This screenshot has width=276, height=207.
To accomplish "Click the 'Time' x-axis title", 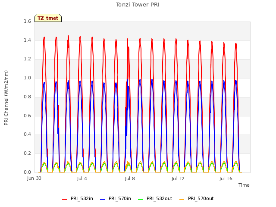I will pyautogui.click(x=244, y=185).
